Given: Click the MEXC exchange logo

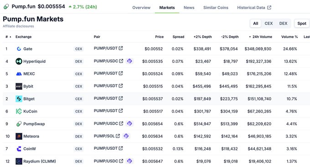Looking at the screenshot, I should (x=19, y=74).
